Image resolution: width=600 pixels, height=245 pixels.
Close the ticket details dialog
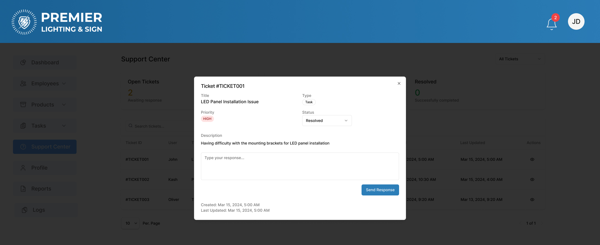pos(399,83)
